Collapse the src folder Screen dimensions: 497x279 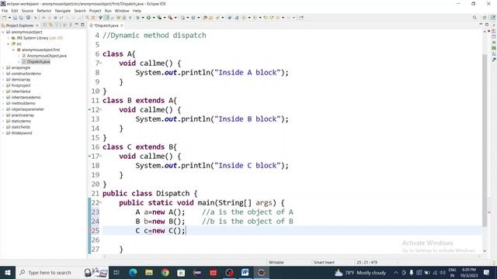(x=9, y=44)
